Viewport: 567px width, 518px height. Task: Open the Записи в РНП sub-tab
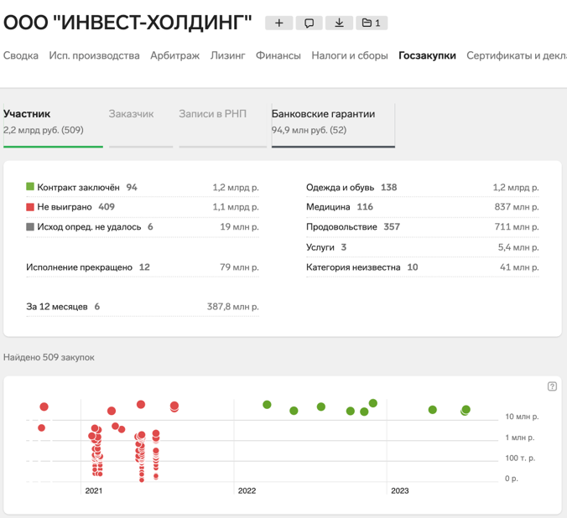point(222,125)
